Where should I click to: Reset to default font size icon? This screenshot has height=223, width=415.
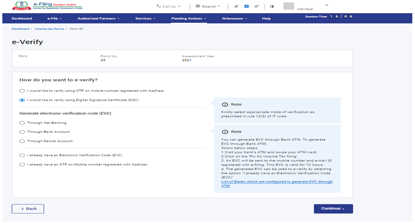pos(246,7)
